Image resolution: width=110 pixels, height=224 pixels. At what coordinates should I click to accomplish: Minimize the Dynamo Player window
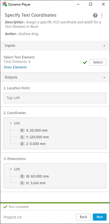pos(78,4)
